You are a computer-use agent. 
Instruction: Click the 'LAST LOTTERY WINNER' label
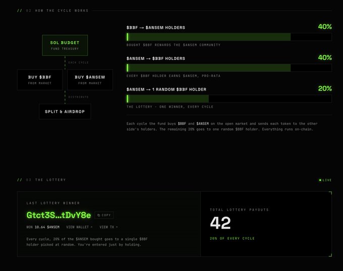pyautogui.click(x=53, y=203)
